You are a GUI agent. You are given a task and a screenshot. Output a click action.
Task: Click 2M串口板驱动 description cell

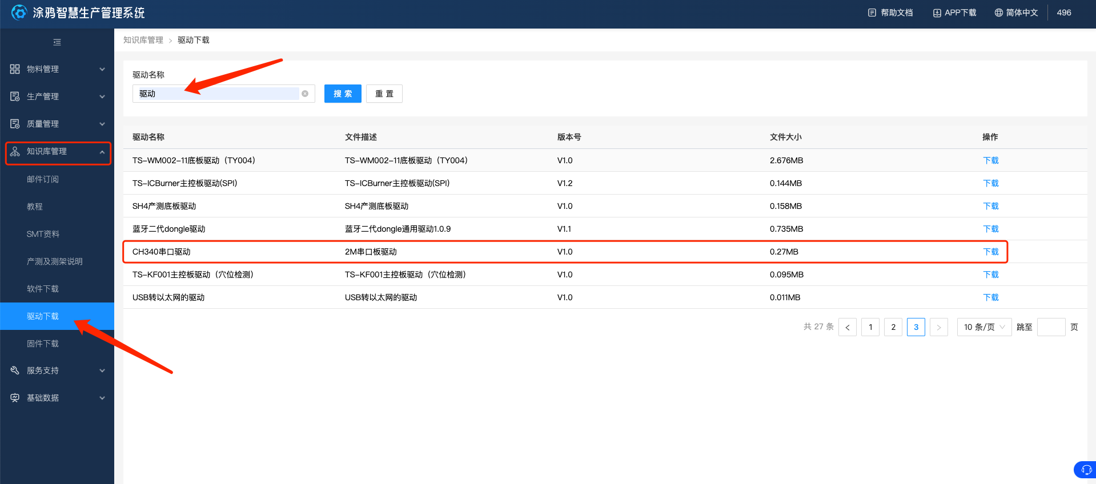pyautogui.click(x=371, y=252)
